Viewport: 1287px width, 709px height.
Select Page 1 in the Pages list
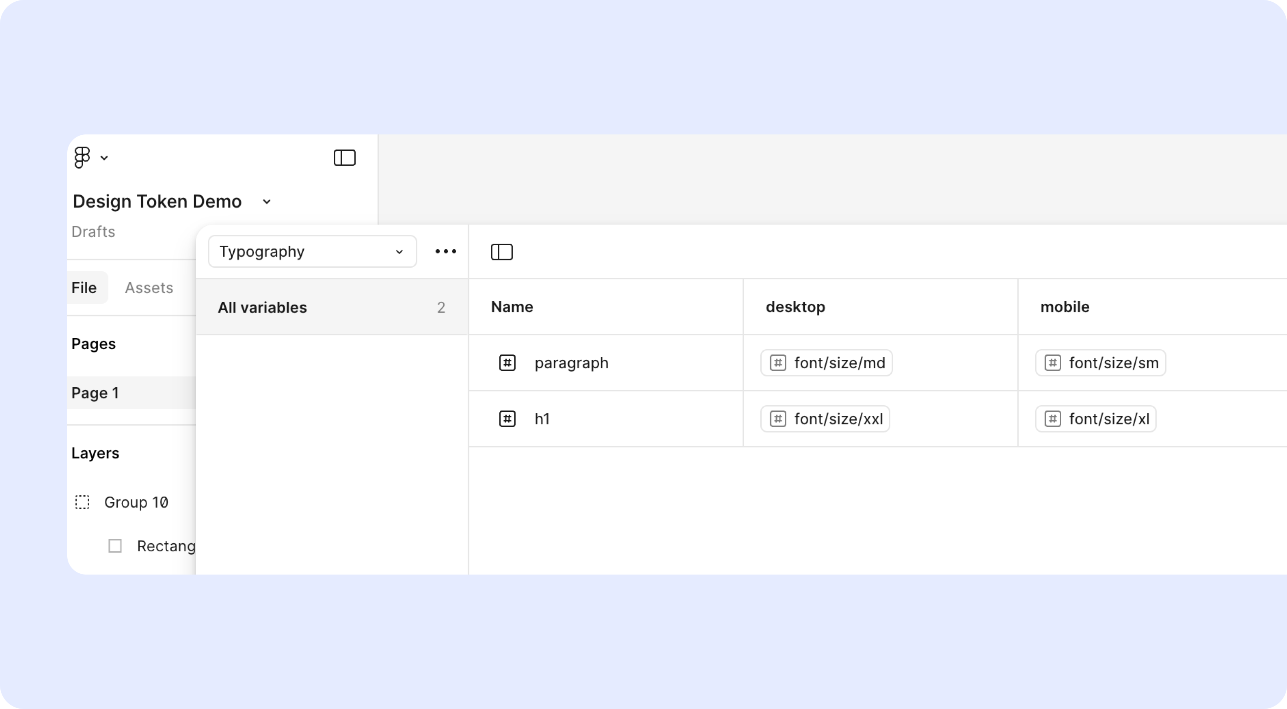[x=95, y=393]
